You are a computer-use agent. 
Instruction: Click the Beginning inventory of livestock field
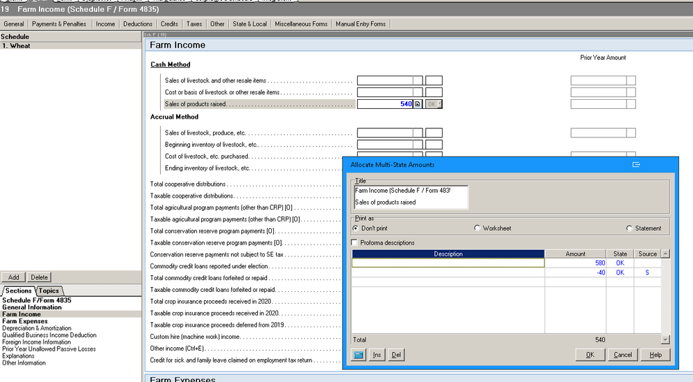click(x=384, y=145)
